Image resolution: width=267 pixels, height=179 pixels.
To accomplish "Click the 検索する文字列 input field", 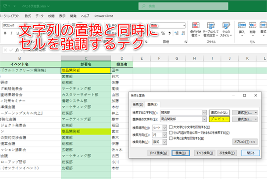I will tap(181, 112).
